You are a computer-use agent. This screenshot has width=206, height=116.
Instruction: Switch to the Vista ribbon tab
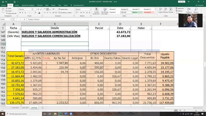click(60, 5)
